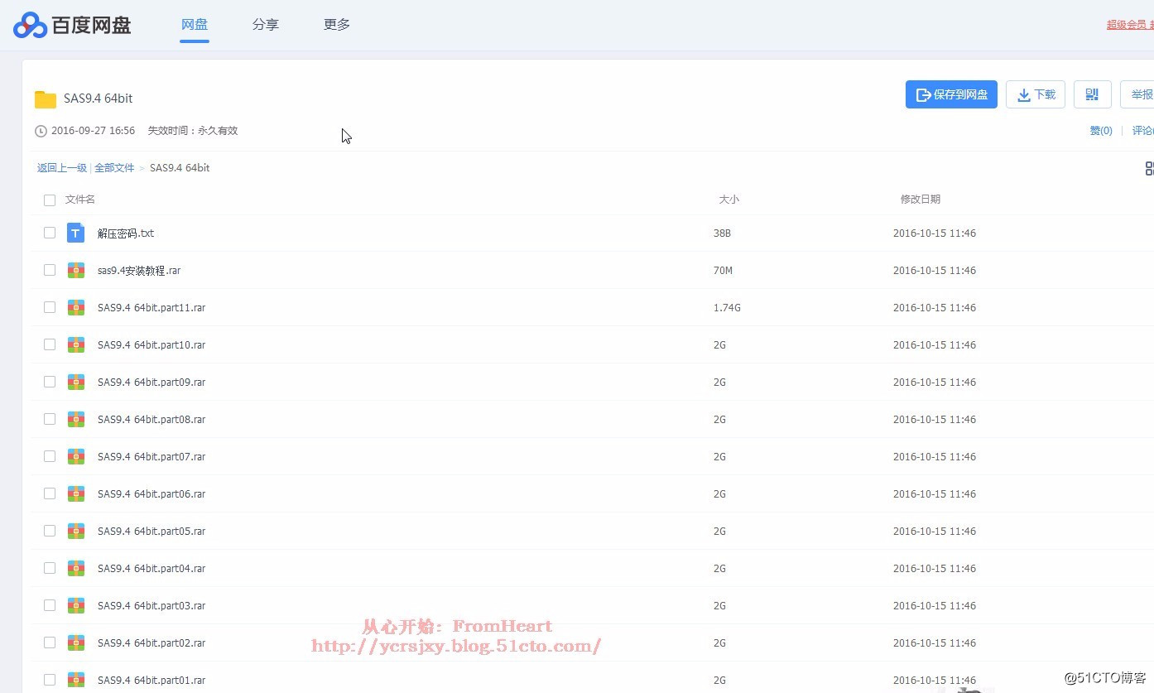1154x693 pixels.
Task: Click archive icon of part05.rar row
Action: [76, 531]
